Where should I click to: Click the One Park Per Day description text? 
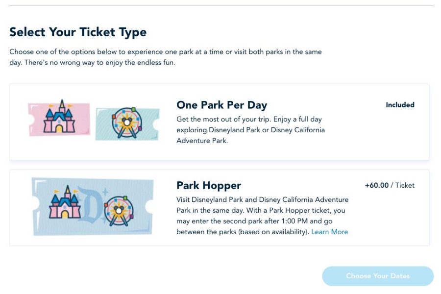[250, 130]
